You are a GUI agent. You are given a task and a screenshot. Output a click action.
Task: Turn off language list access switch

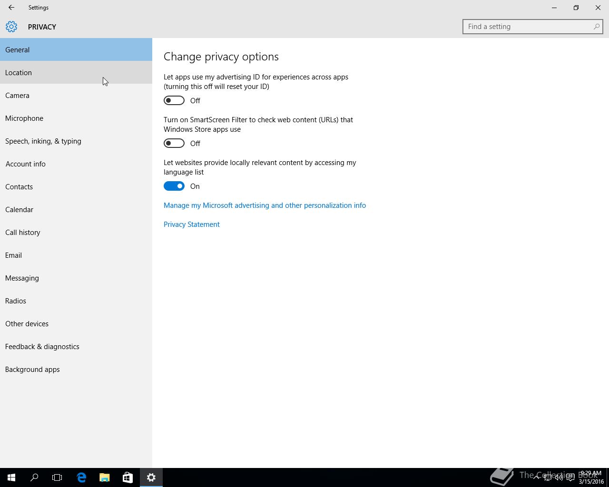click(x=174, y=186)
